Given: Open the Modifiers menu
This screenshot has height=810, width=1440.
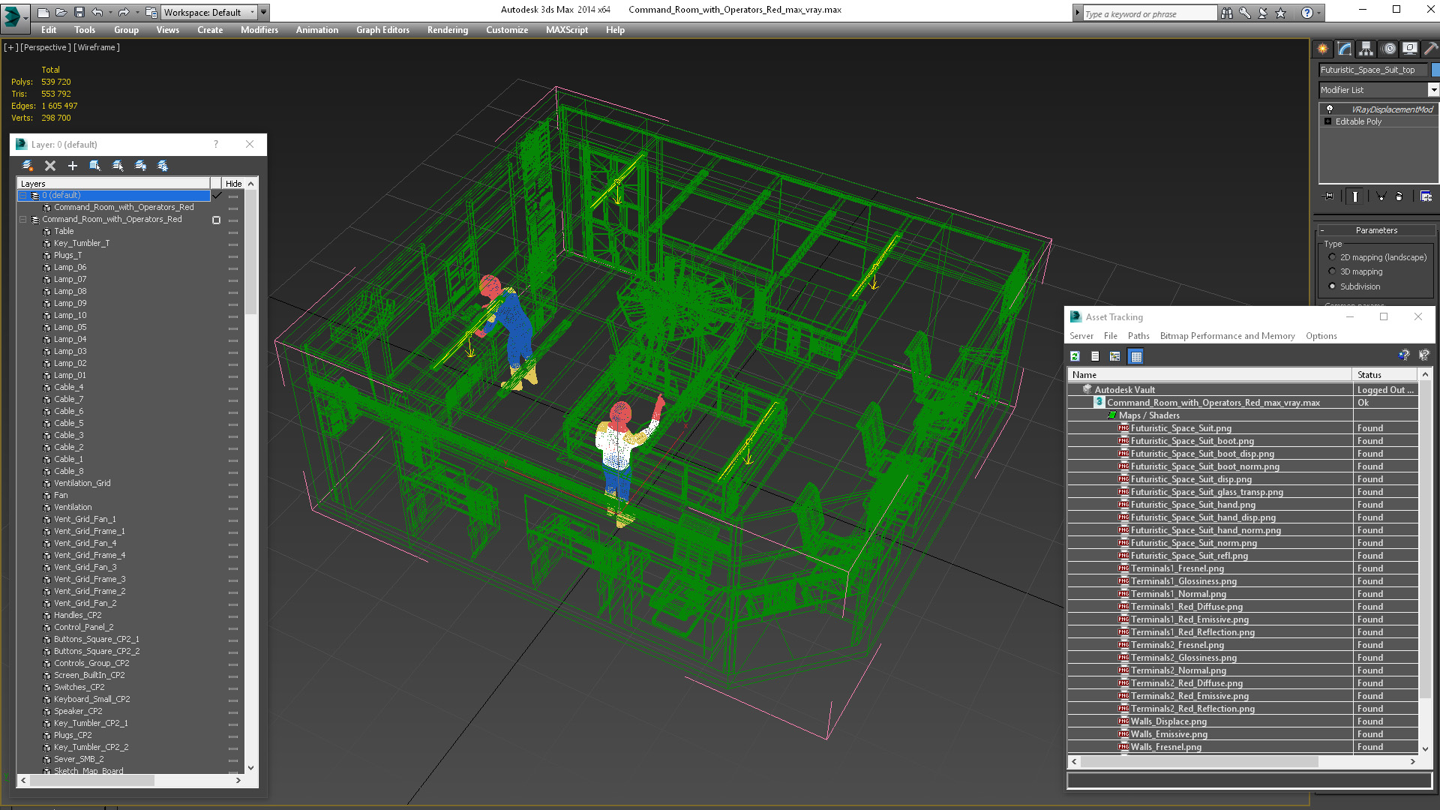Looking at the screenshot, I should pos(259,30).
